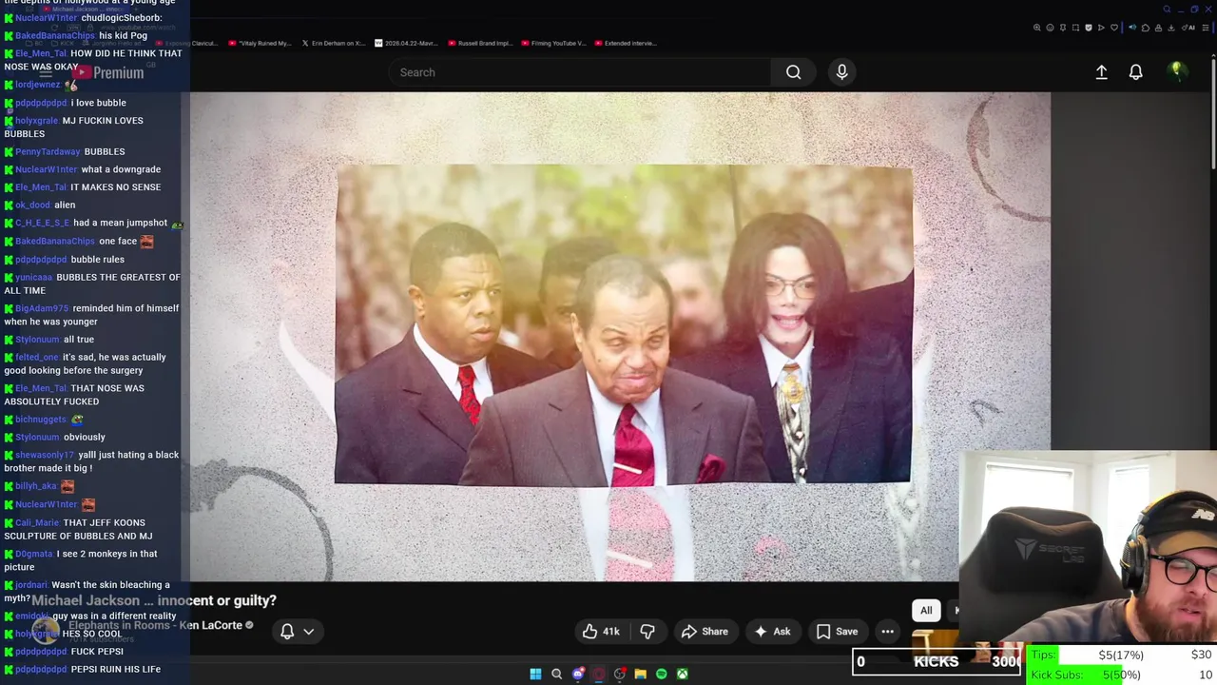
Task: Click the shield ad-blocker toolbar icon
Action: tap(1089, 28)
